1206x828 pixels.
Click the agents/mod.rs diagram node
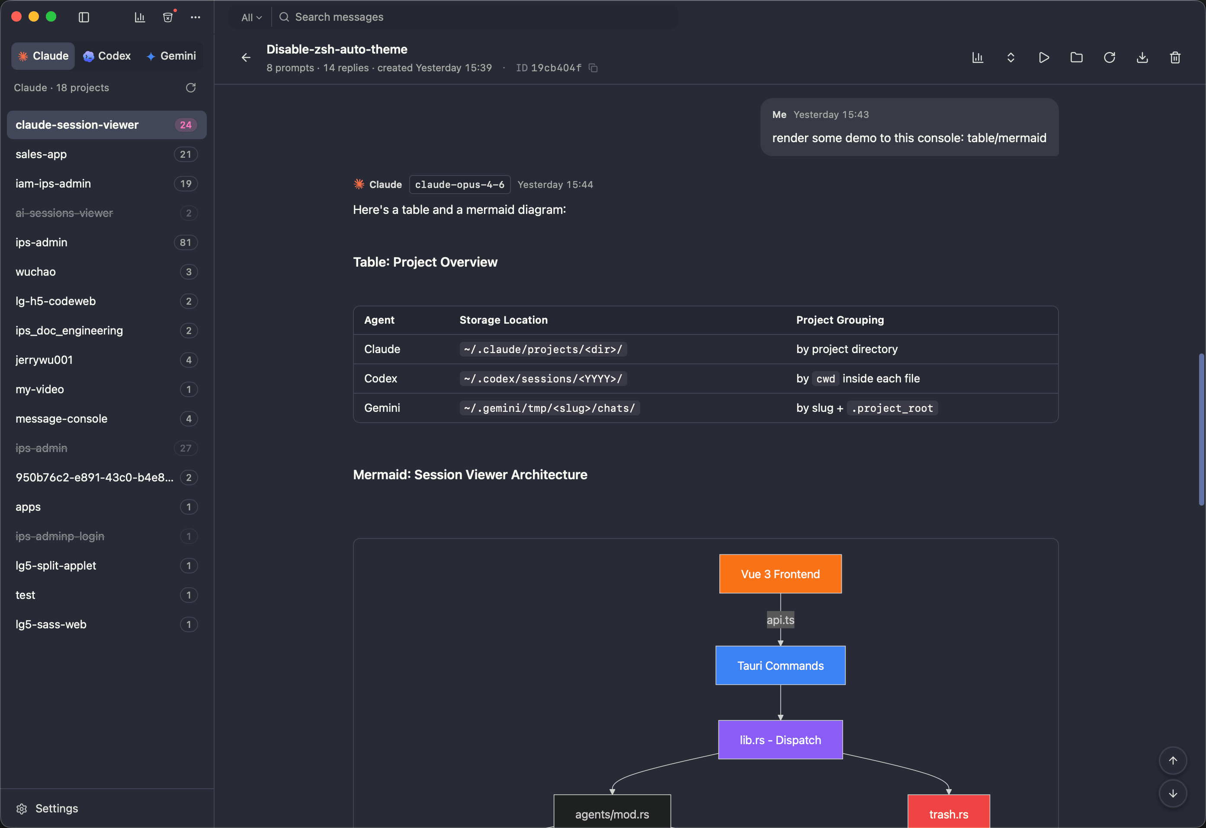612,812
